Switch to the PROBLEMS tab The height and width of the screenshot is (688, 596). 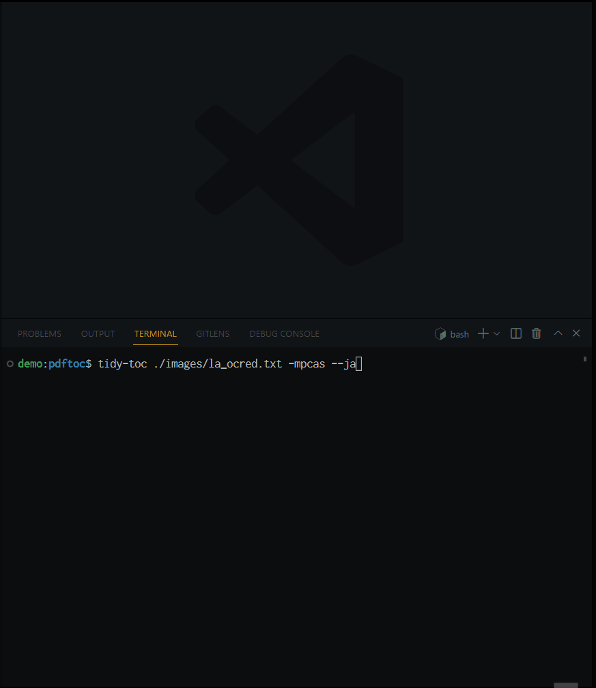coord(40,334)
